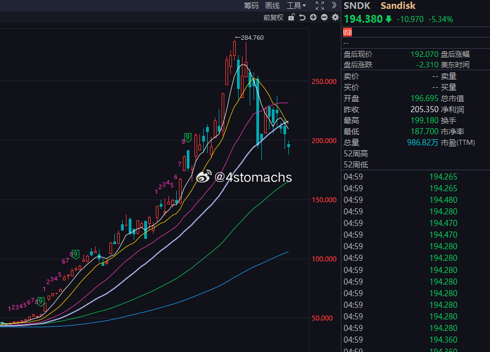Screen dimensions: 490x352
Task: Click the 买价 bid price label
Action: pos(351,87)
